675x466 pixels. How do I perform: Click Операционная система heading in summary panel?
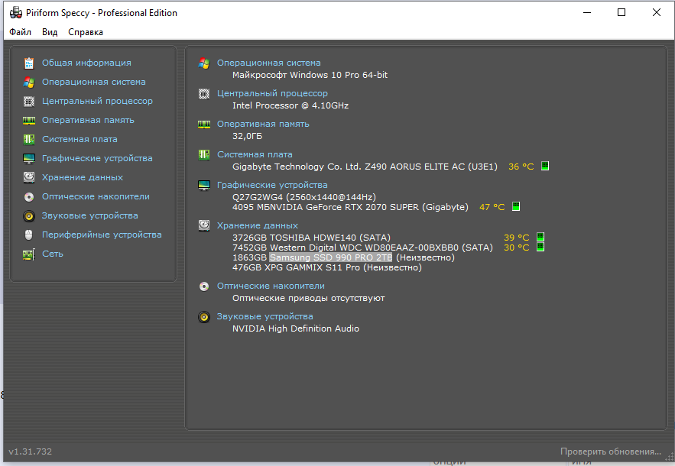click(x=268, y=63)
